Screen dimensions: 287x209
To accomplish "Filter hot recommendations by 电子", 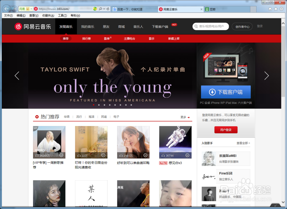I will tap(116, 117).
